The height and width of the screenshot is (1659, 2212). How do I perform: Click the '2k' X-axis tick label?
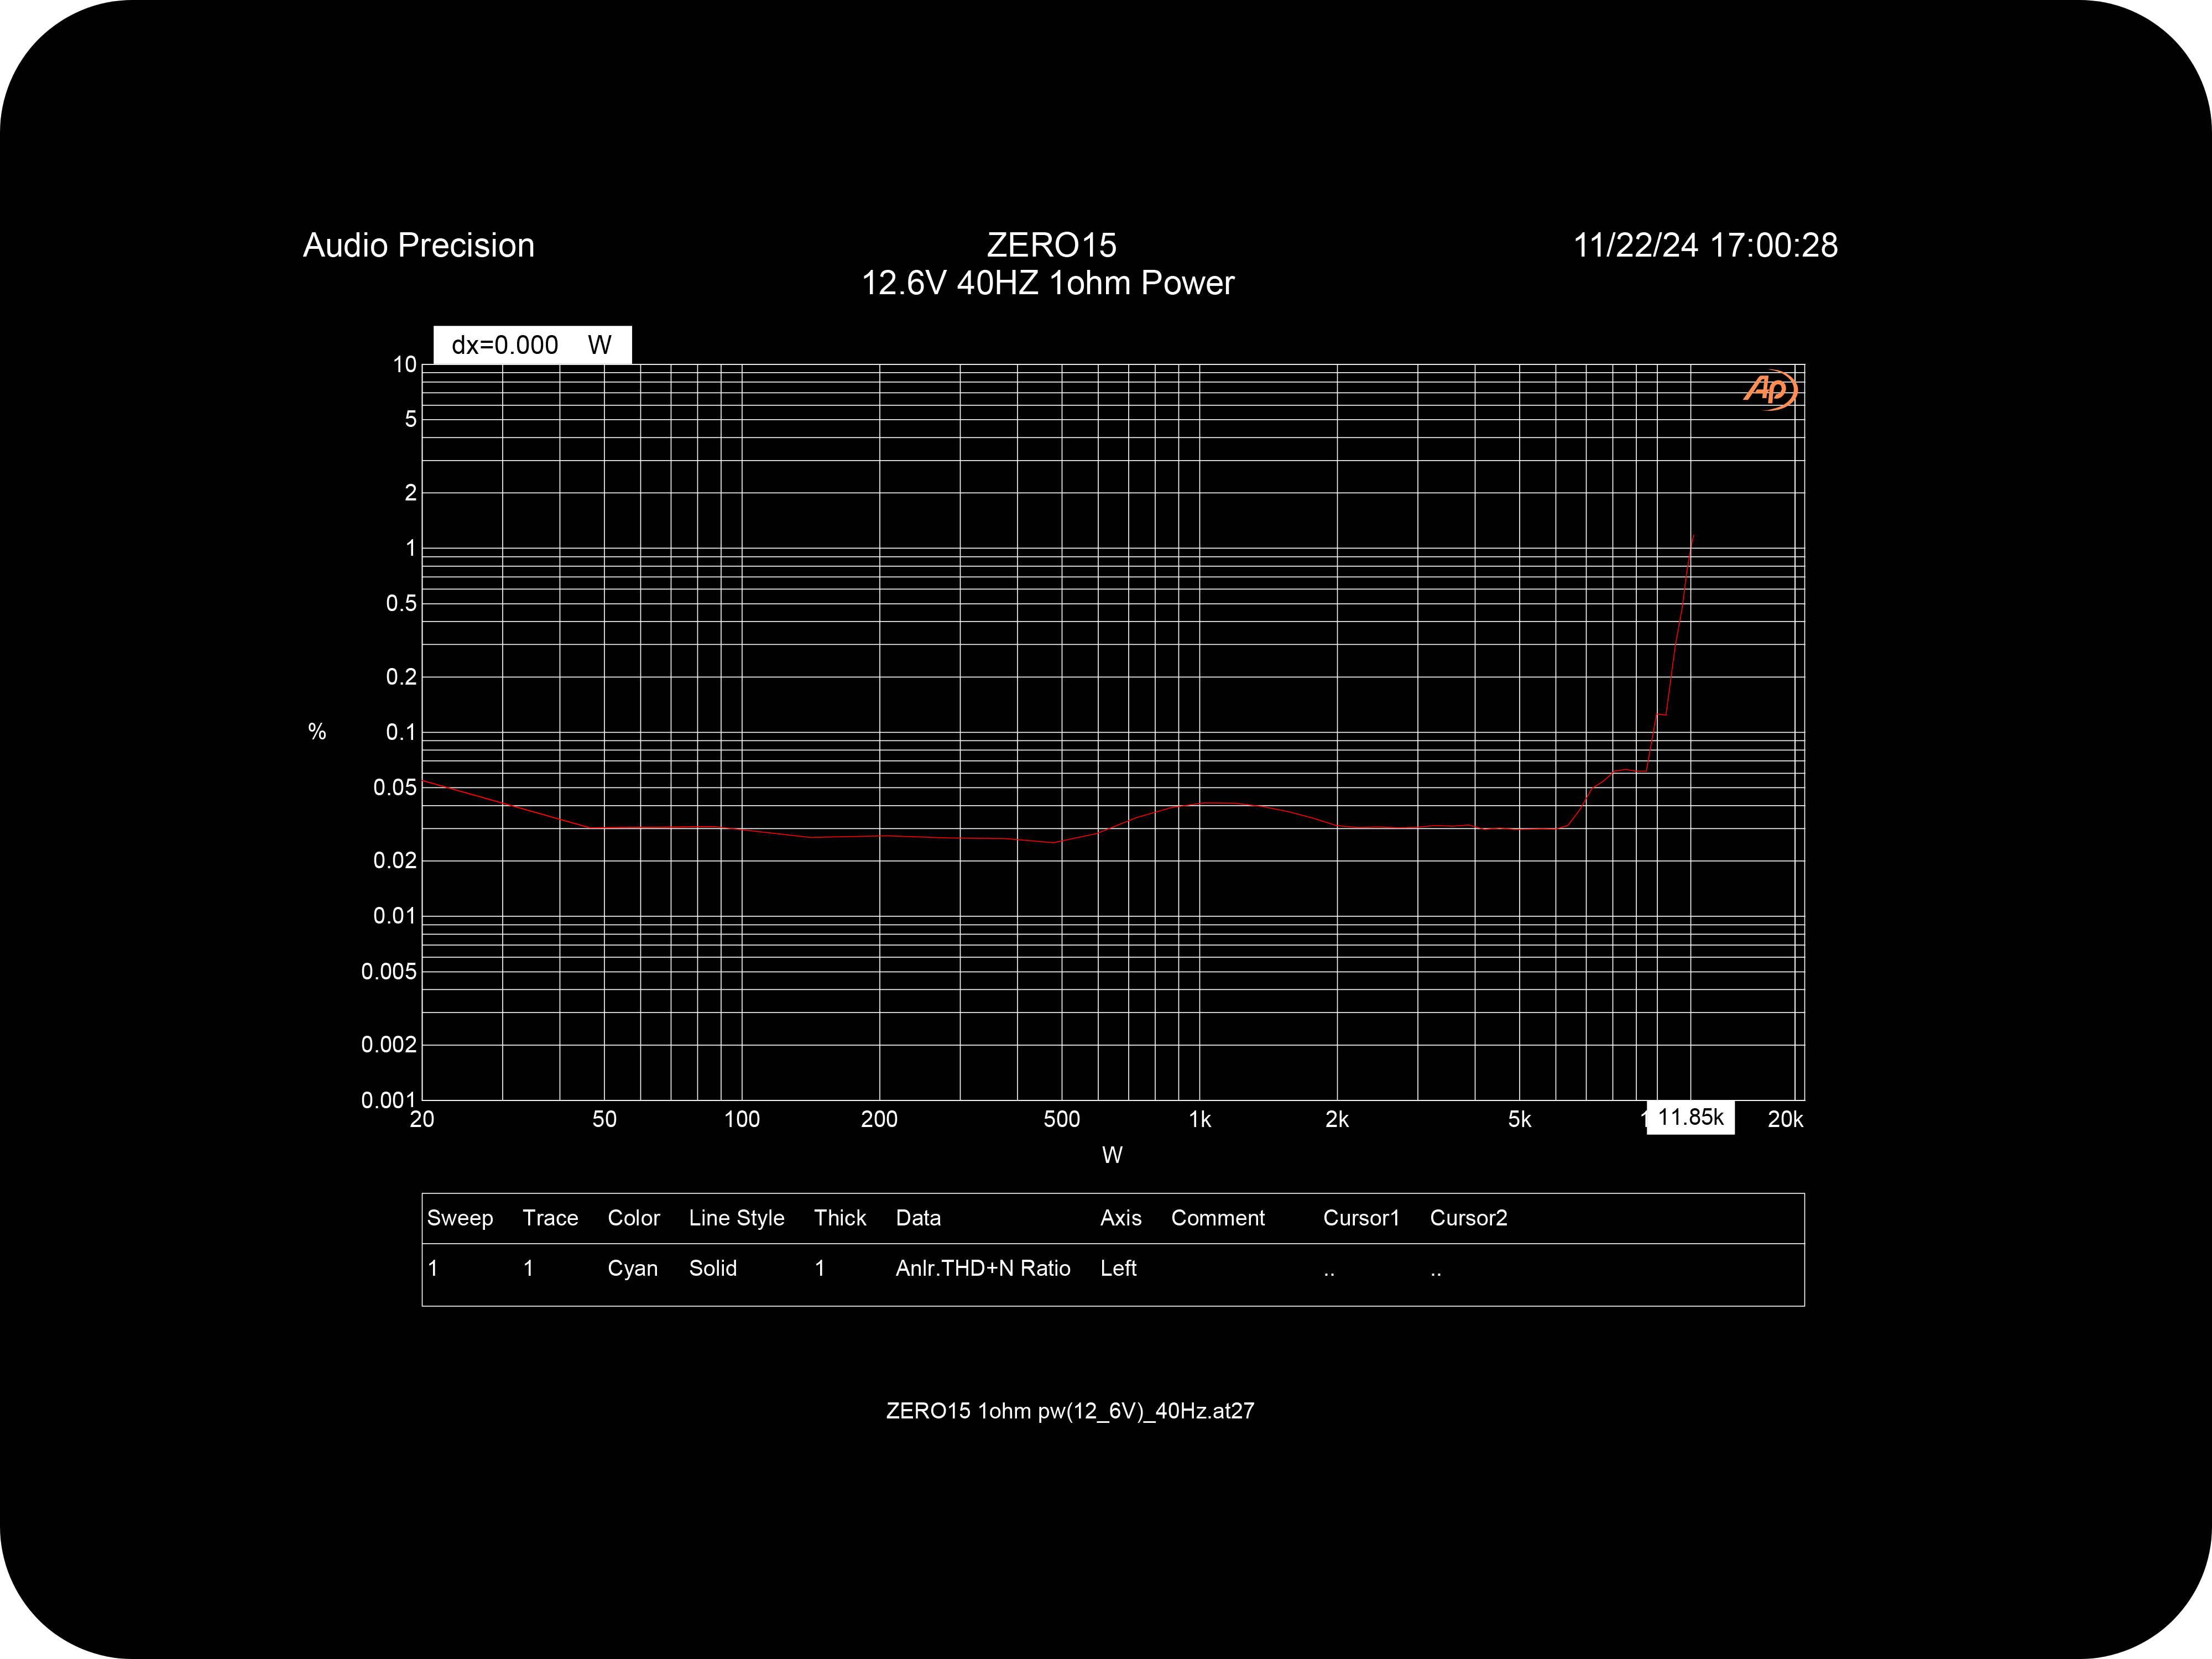pyautogui.click(x=1337, y=1120)
